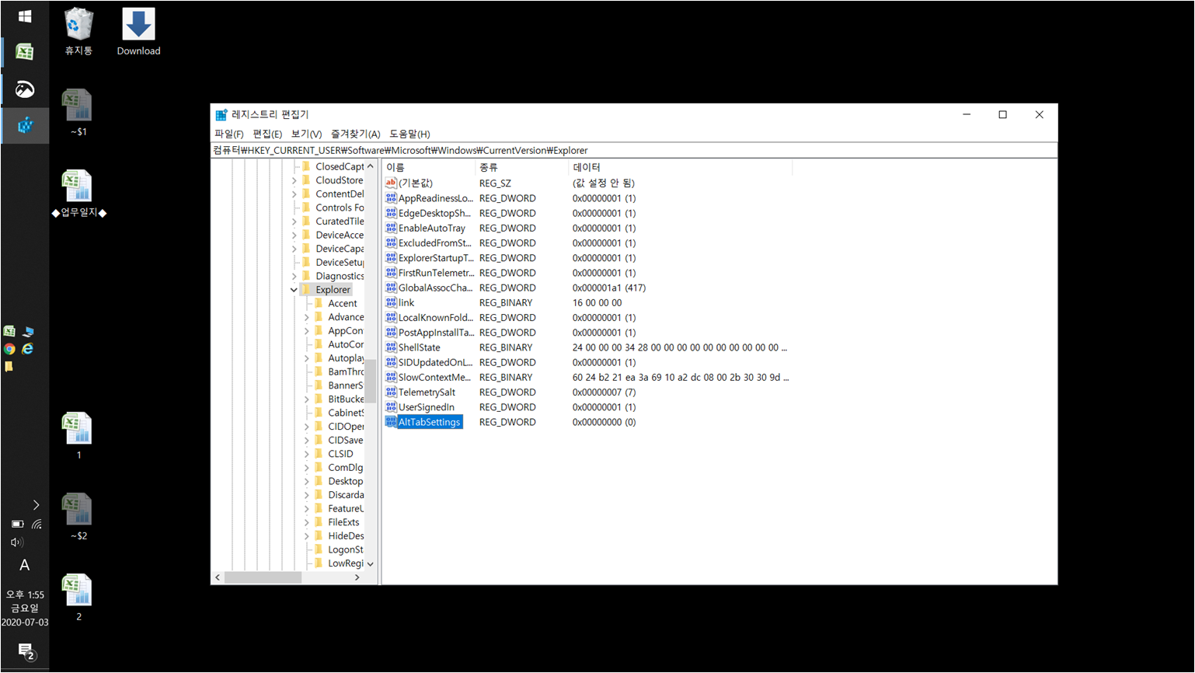Click the tree horizontal scroll left arrow
This screenshot has width=1195, height=673.
click(218, 577)
